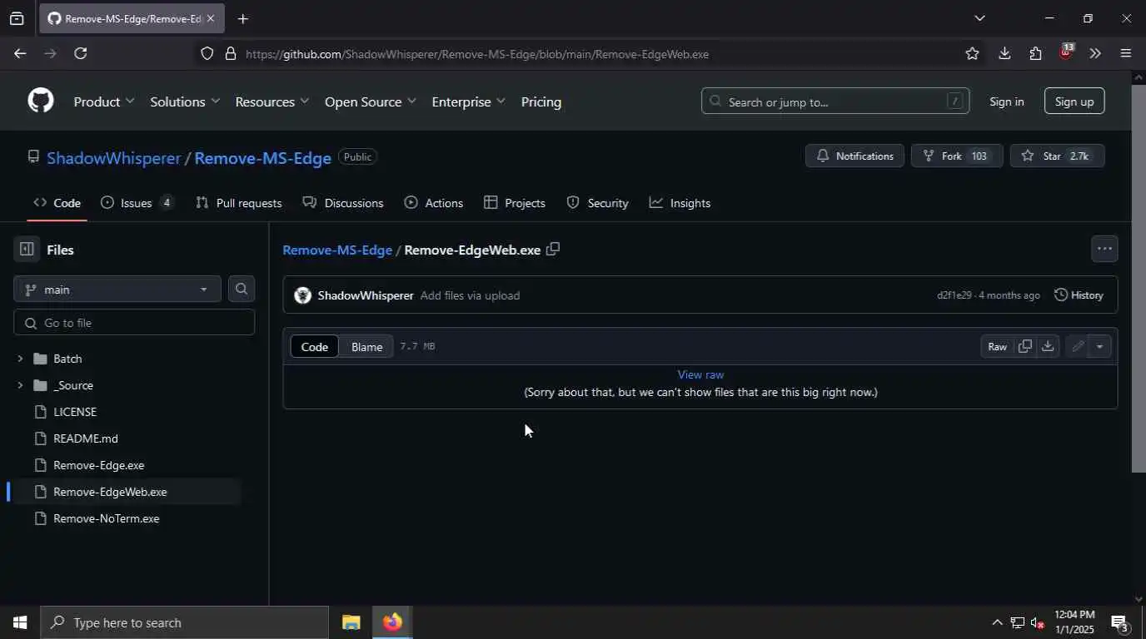Click the pencil edit file icon

click(1078, 346)
